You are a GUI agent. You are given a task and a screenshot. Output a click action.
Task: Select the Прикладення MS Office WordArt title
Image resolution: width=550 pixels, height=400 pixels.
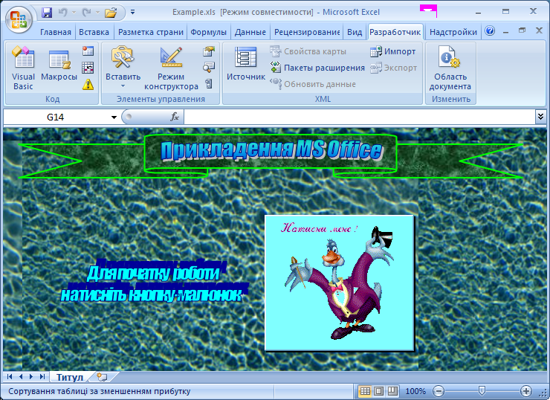271,150
